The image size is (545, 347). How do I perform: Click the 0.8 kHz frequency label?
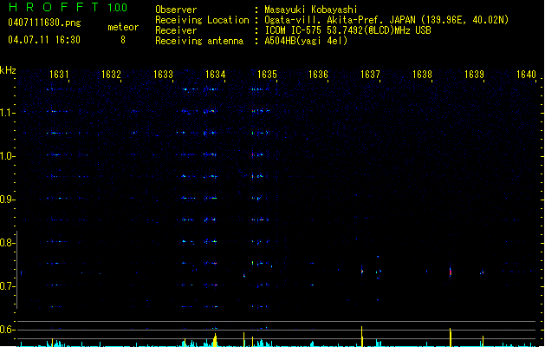(x=7, y=243)
